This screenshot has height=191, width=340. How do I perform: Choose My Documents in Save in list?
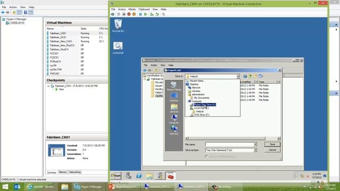(x=202, y=98)
